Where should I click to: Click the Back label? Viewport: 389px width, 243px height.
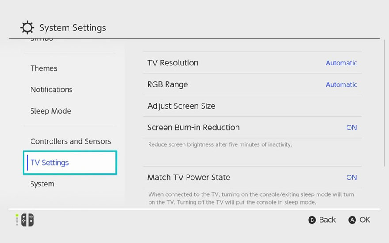(x=327, y=220)
